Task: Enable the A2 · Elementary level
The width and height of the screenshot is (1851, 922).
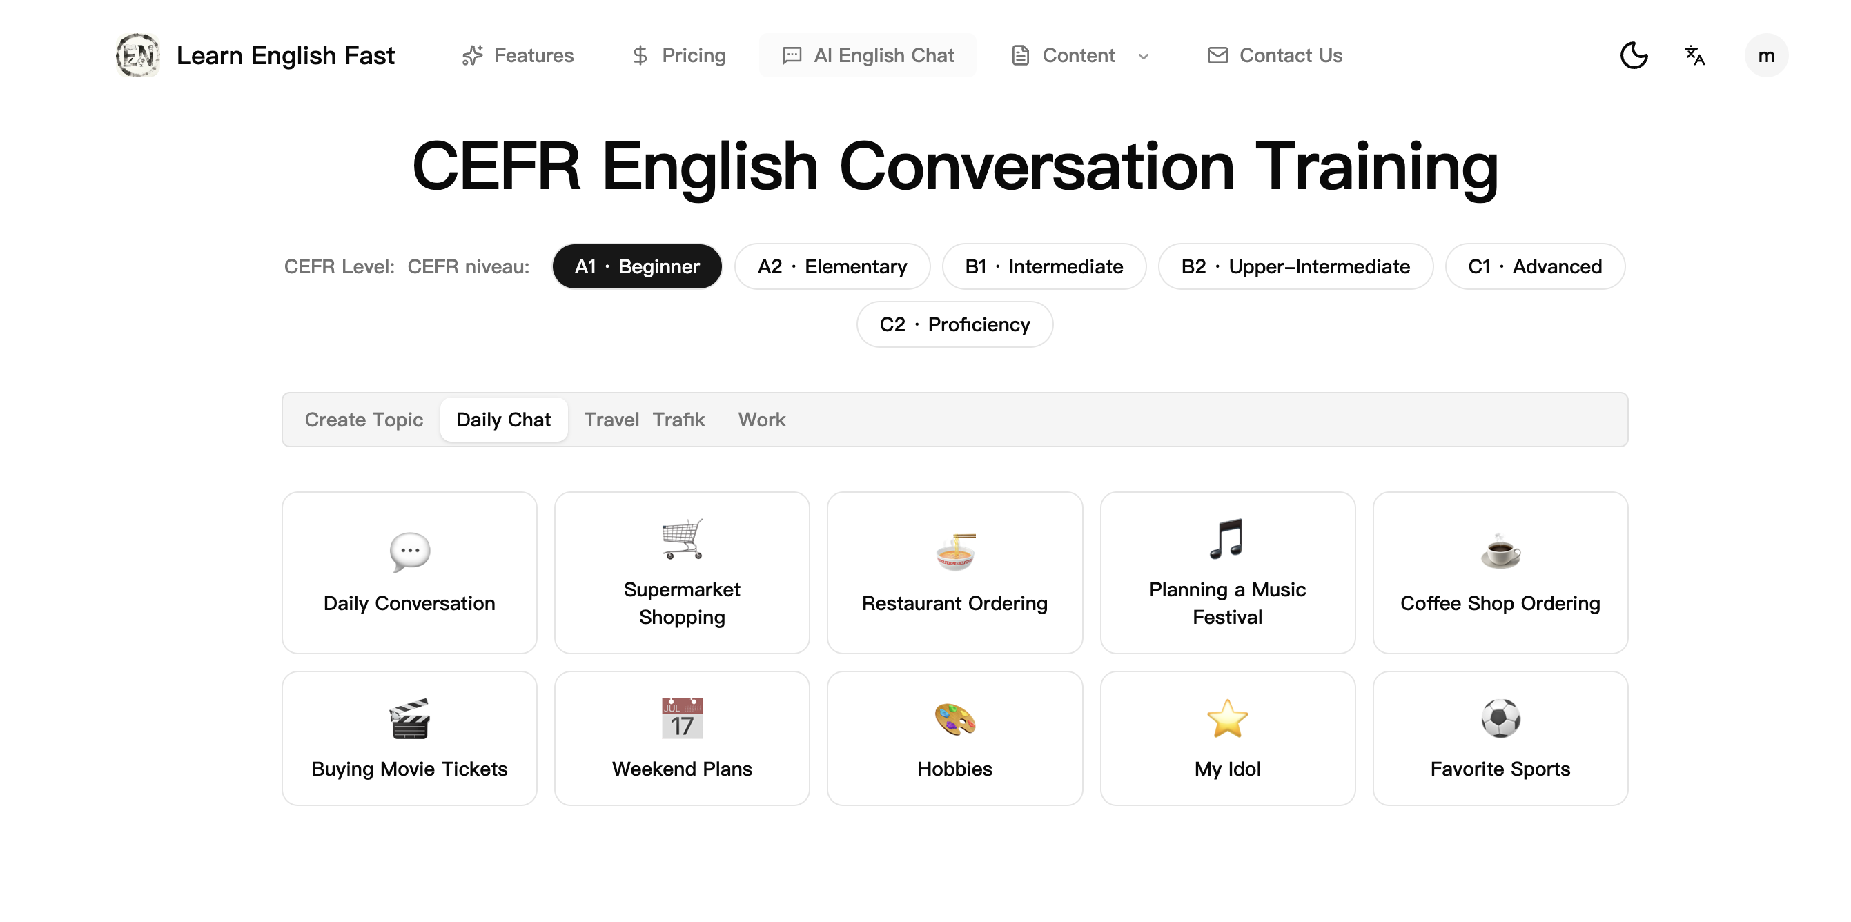Action: click(x=832, y=266)
